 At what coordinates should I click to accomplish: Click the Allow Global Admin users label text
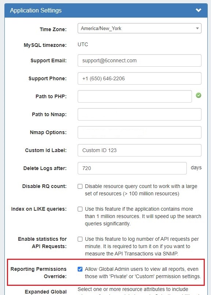tap(143, 273)
